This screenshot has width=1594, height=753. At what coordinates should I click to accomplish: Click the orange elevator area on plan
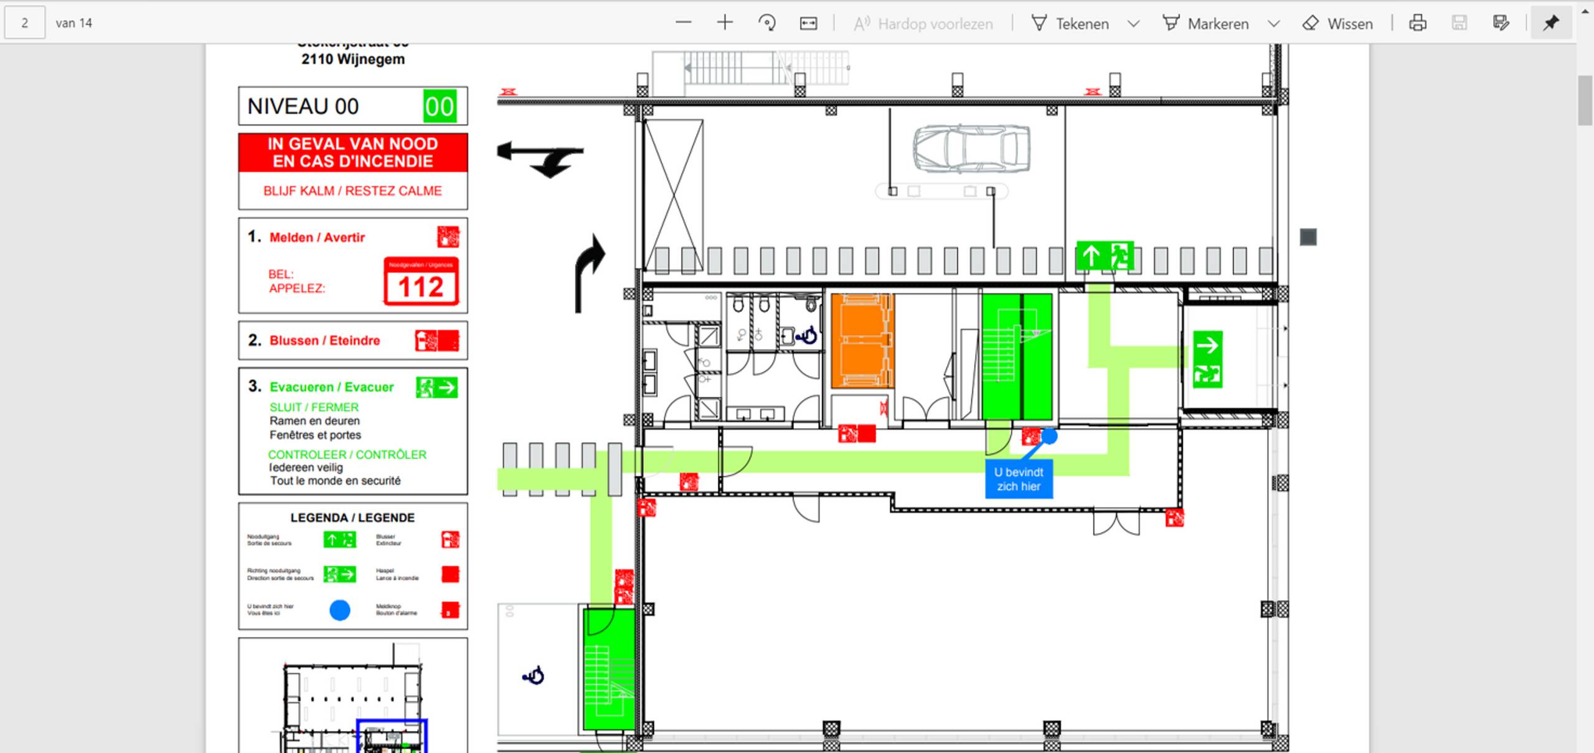coord(862,341)
